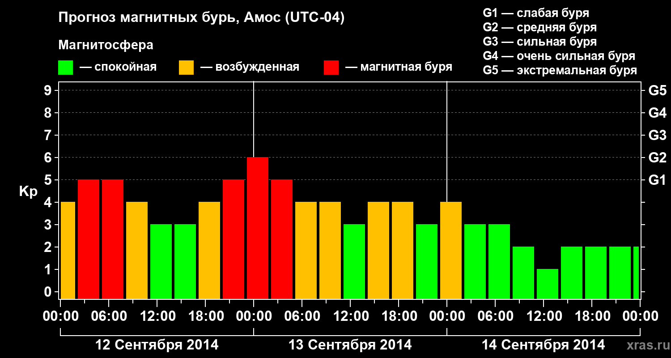Image resolution: width=671 pixels, height=358 pixels.
Task: Click the green bar starting 21:00 on 13 Сентября
Action: pos(427,262)
